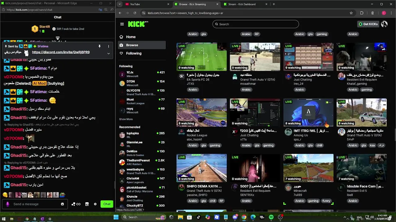Click chill tag under spo_r stream

click(319, 146)
